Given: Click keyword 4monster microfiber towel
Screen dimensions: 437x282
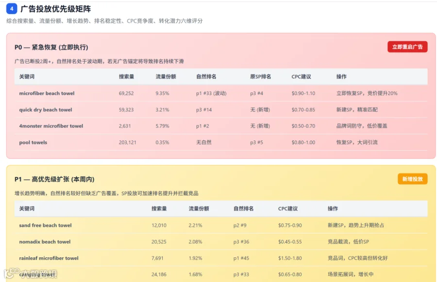Looking at the screenshot, I should click(51, 126).
